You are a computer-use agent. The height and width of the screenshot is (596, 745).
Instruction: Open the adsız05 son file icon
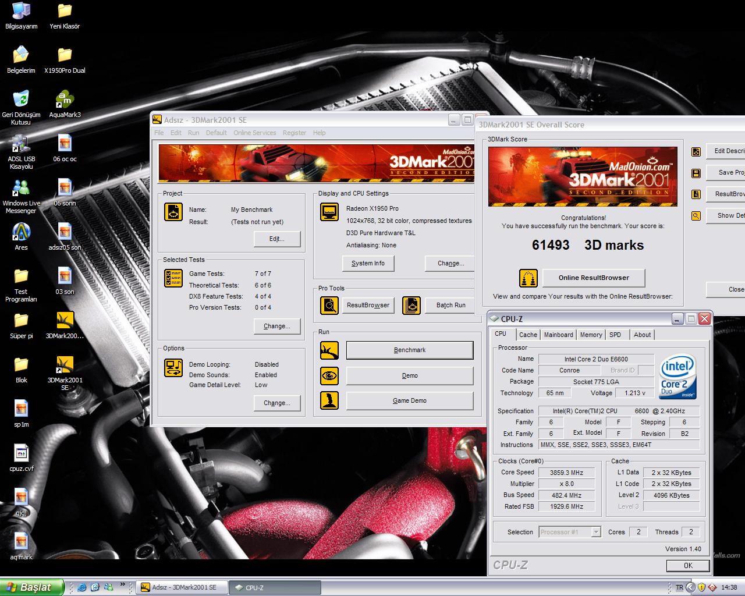pos(65,237)
